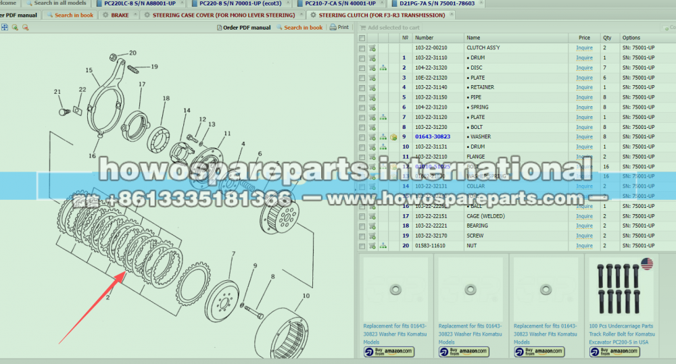This screenshot has height=364, width=676.
Task: Check the box for SPRING 104-22-31210
Action: coord(362,107)
